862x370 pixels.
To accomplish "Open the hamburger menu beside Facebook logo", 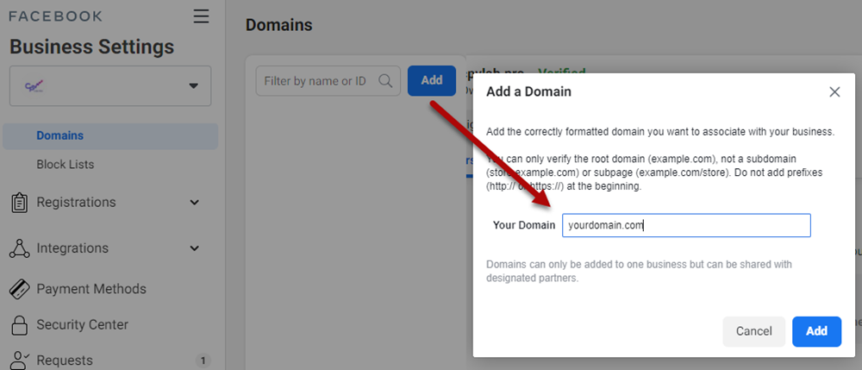I will pos(201,16).
